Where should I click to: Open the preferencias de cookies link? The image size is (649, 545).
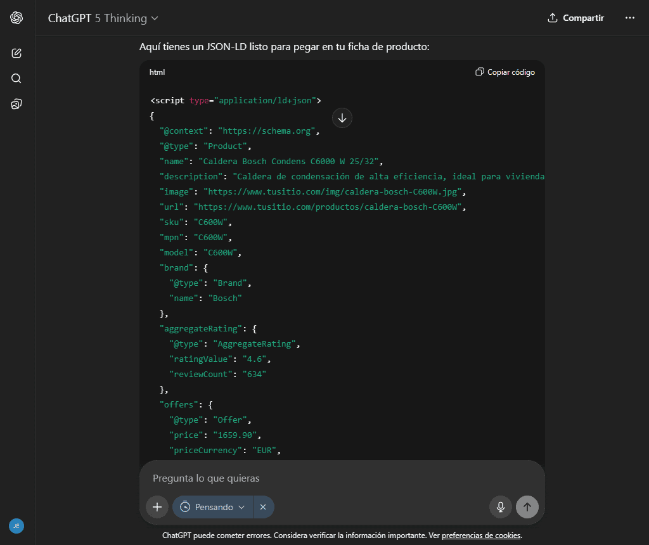(481, 535)
